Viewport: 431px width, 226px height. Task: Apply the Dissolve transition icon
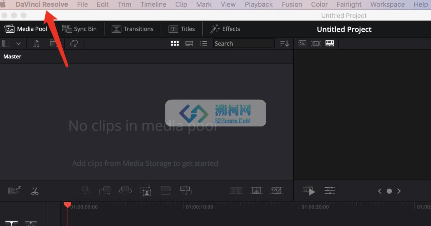click(x=257, y=191)
